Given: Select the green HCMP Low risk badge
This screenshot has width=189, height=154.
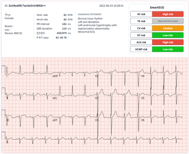Looking at the screenshot, I should pos(168,49).
